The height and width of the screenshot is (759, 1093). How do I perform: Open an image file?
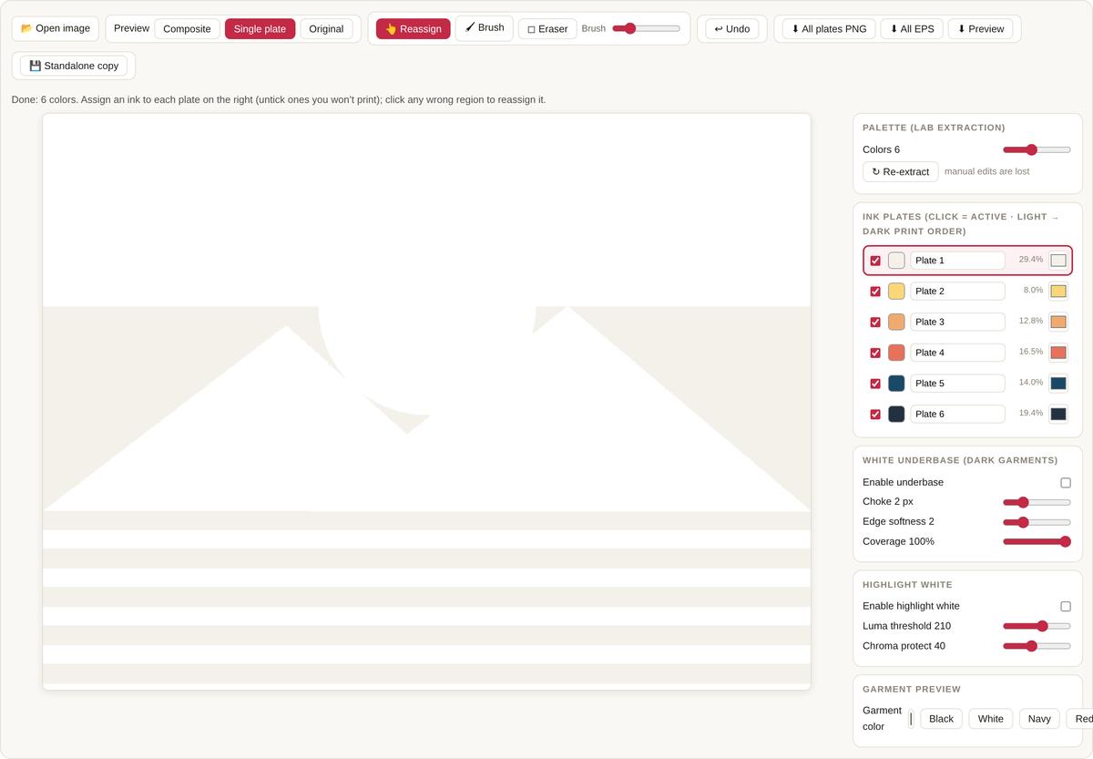[56, 28]
